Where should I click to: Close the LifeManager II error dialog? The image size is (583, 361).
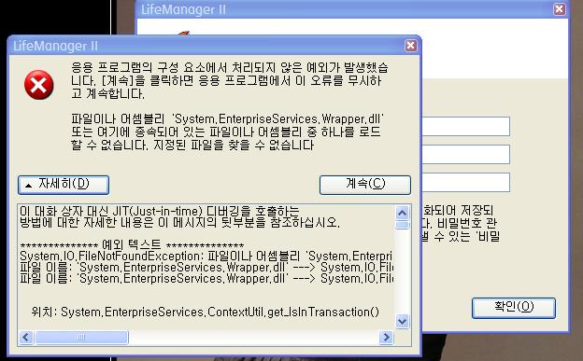(x=410, y=46)
